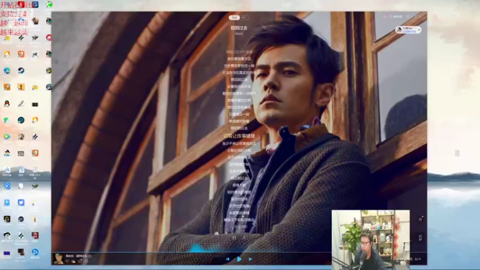Collapse the lyrics view with top-left chevron
This screenshot has height=270, width=480.
coord(59,16)
